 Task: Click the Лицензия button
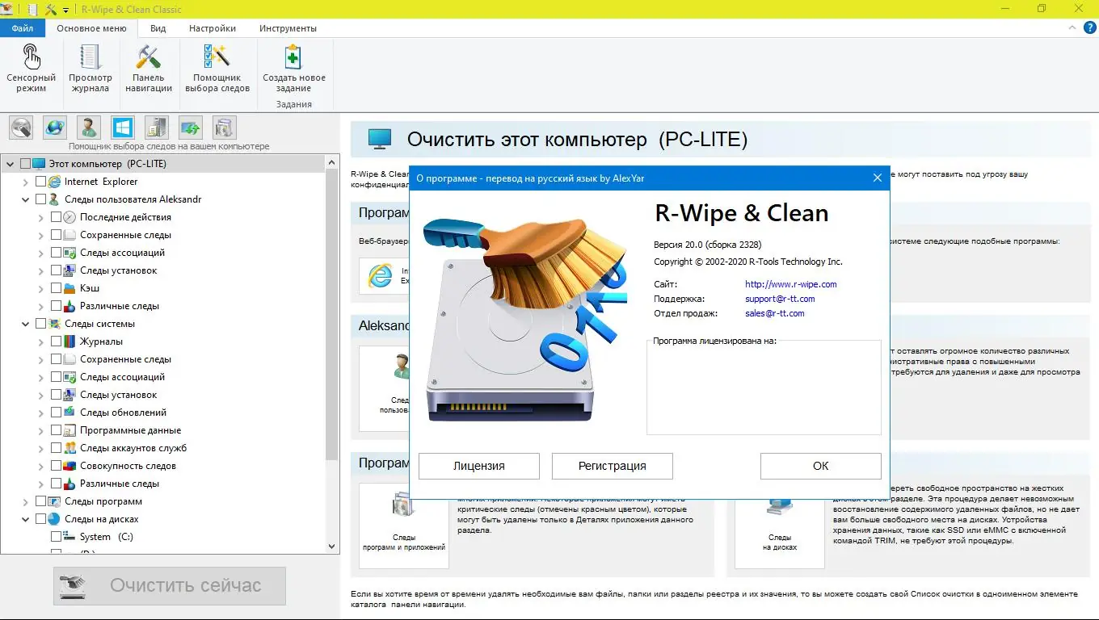pyautogui.click(x=479, y=466)
